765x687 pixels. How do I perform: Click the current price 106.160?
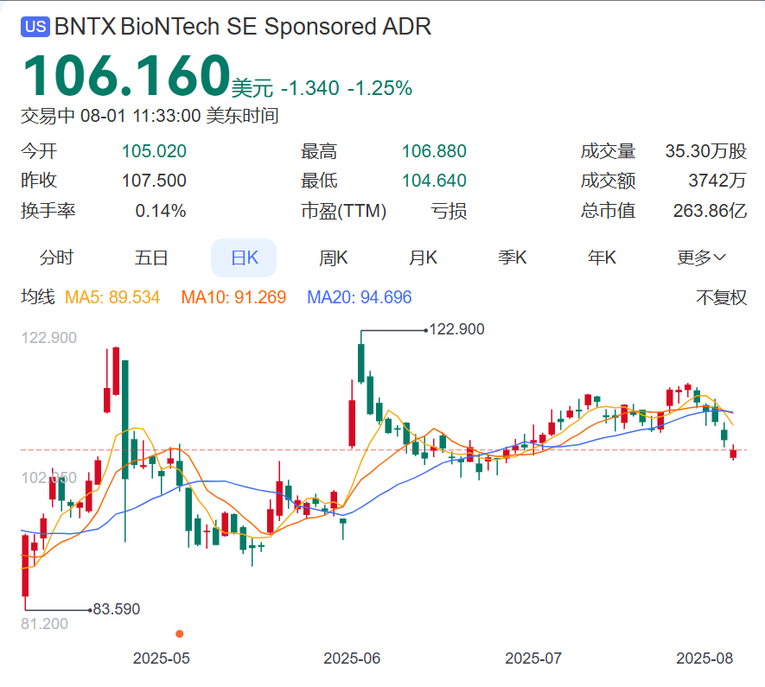pyautogui.click(x=126, y=75)
